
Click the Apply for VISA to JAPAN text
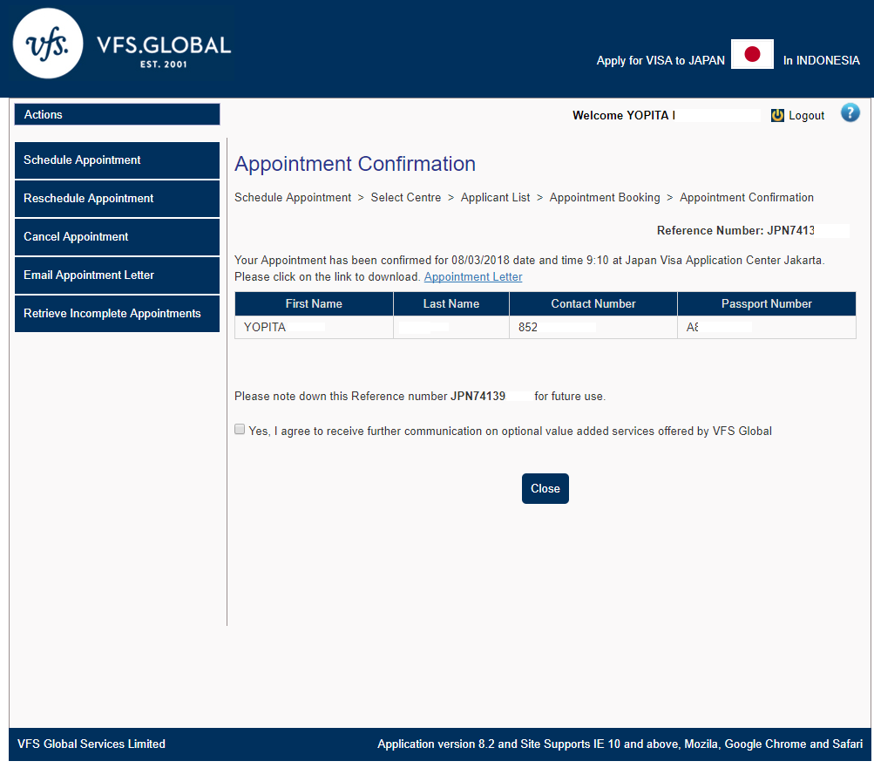[661, 60]
